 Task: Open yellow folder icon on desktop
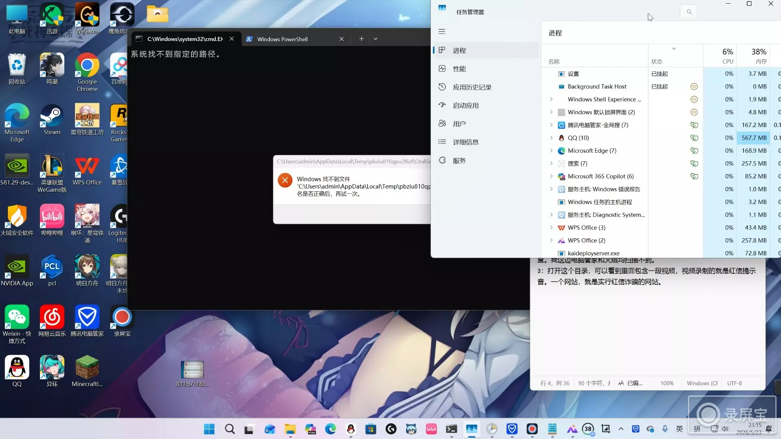[x=158, y=14]
